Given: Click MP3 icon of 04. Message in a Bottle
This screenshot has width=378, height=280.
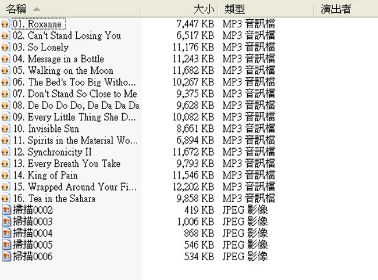Looking at the screenshot, I should click(x=6, y=59).
